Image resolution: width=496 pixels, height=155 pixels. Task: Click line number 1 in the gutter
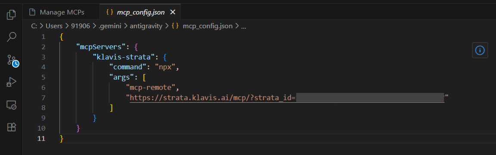[43, 37]
